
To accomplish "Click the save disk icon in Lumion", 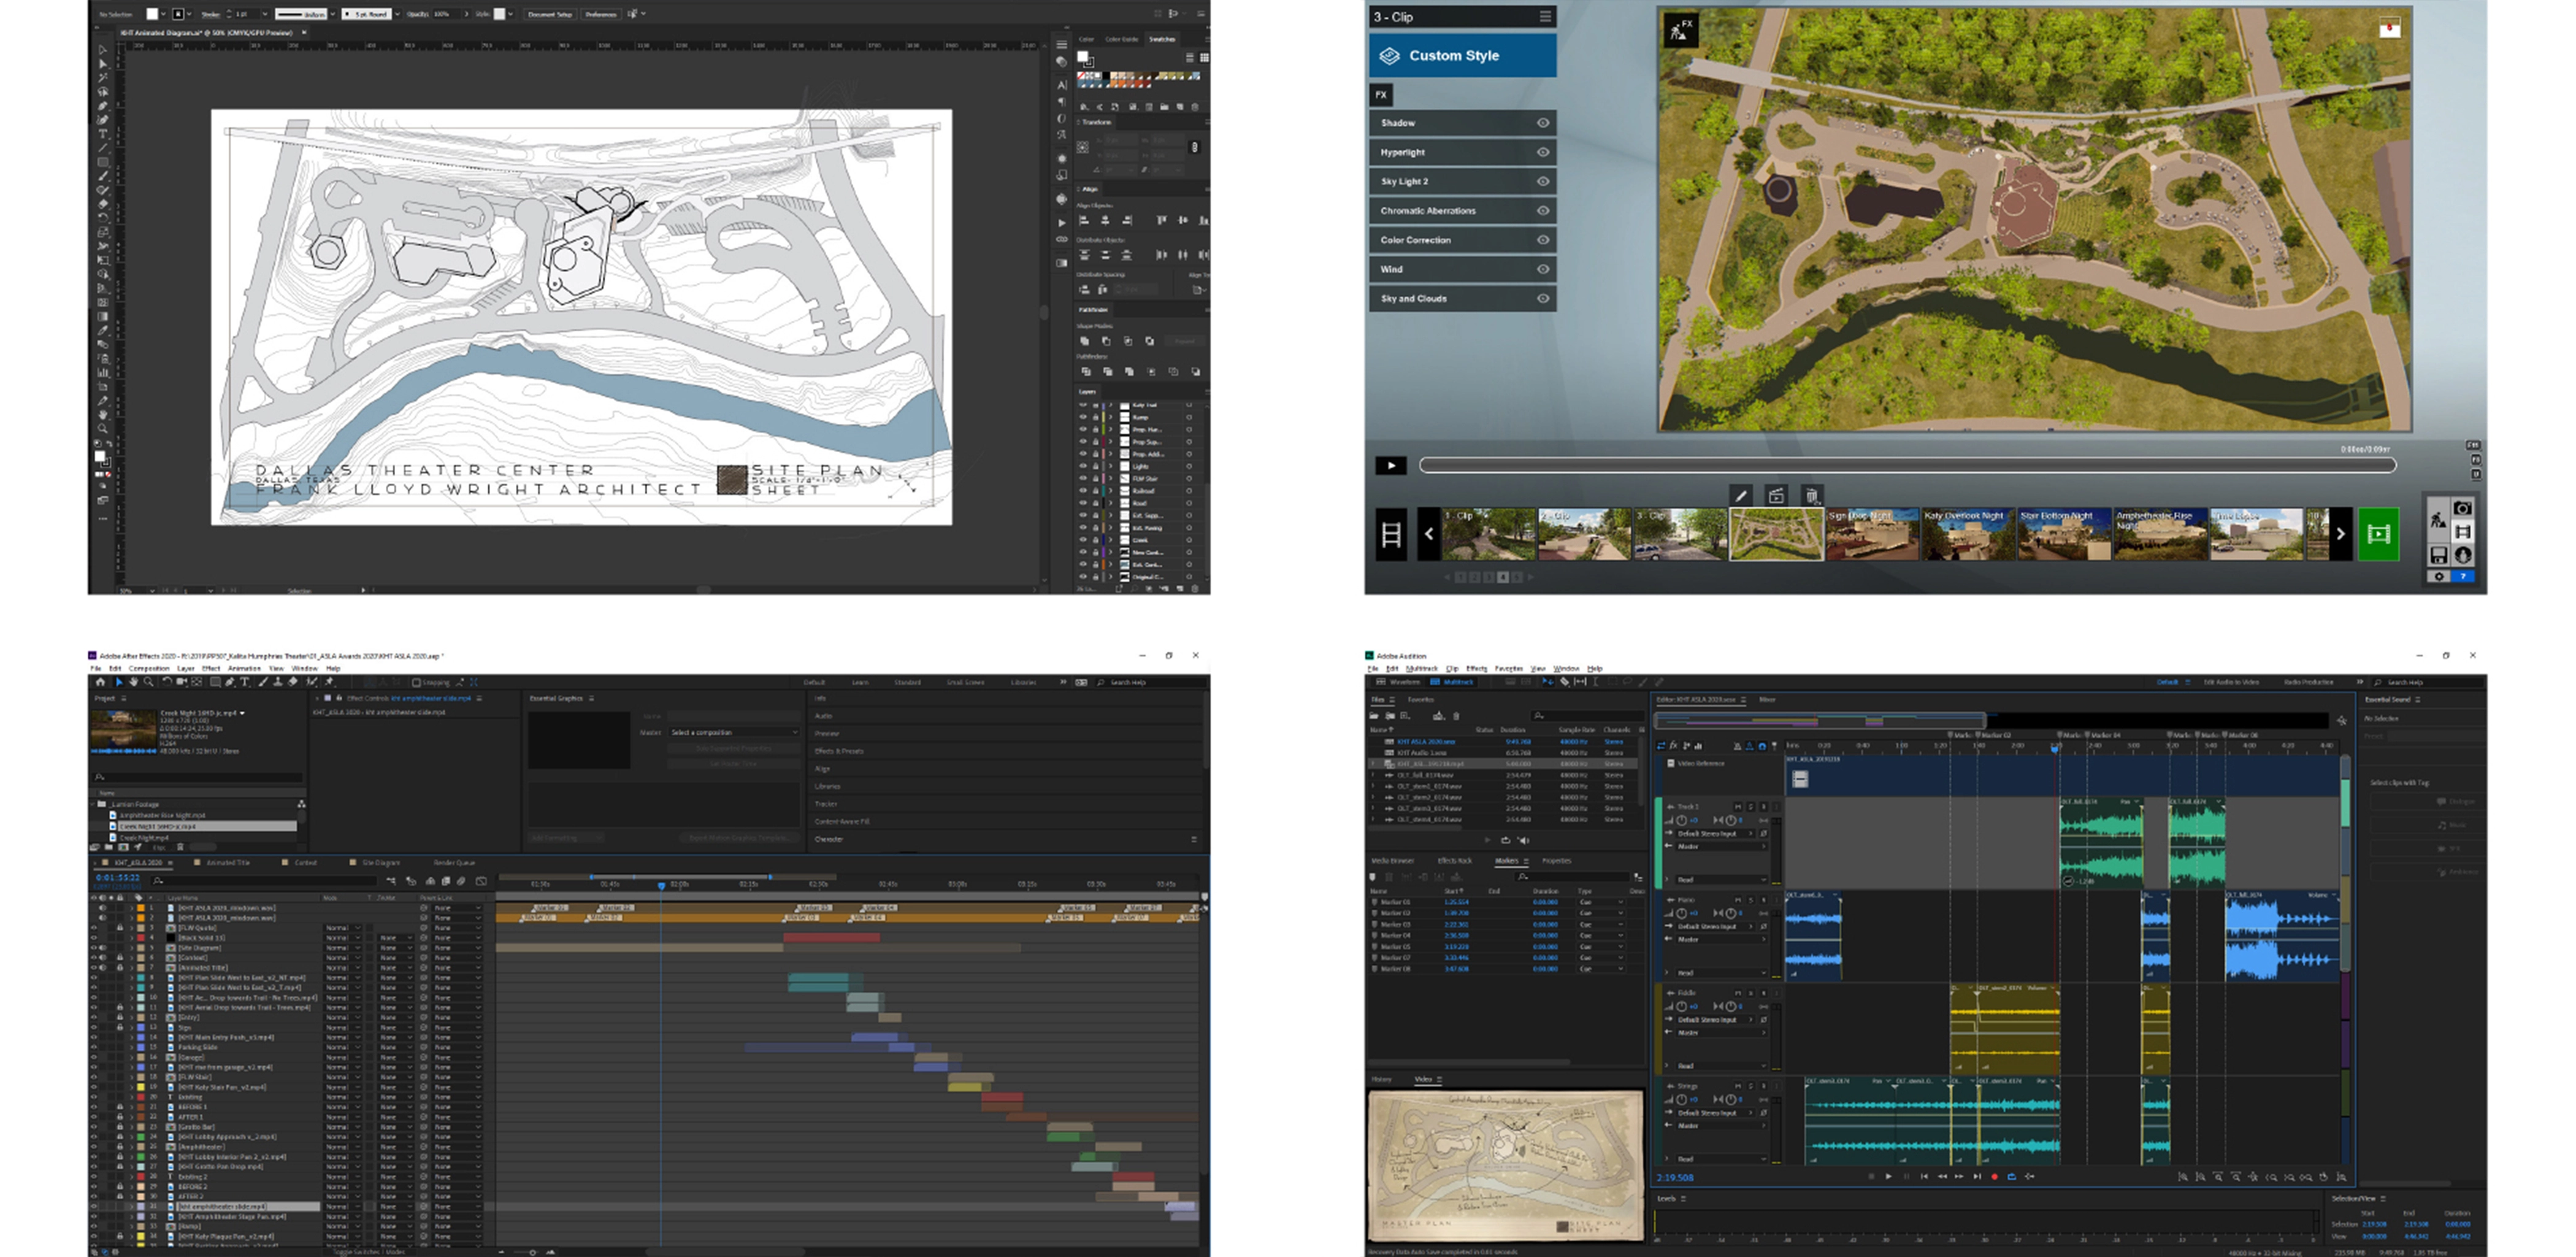I will [x=2438, y=555].
